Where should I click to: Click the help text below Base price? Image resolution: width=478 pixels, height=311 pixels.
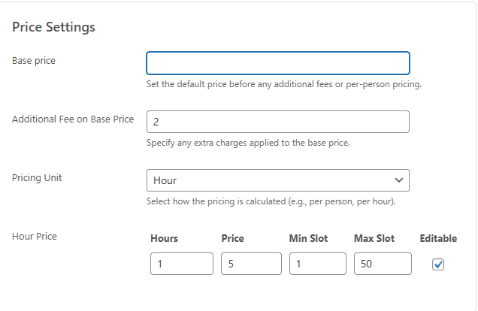point(284,84)
